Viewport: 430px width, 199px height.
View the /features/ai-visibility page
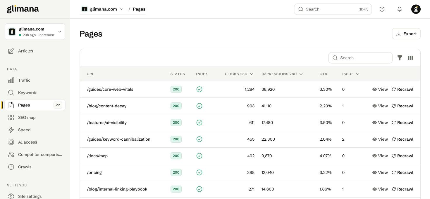380,123
